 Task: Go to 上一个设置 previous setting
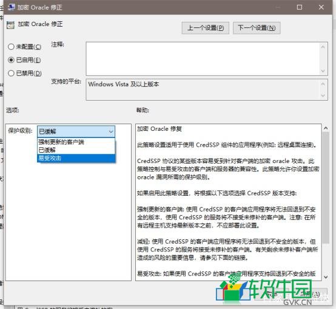pyautogui.click(x=205, y=28)
